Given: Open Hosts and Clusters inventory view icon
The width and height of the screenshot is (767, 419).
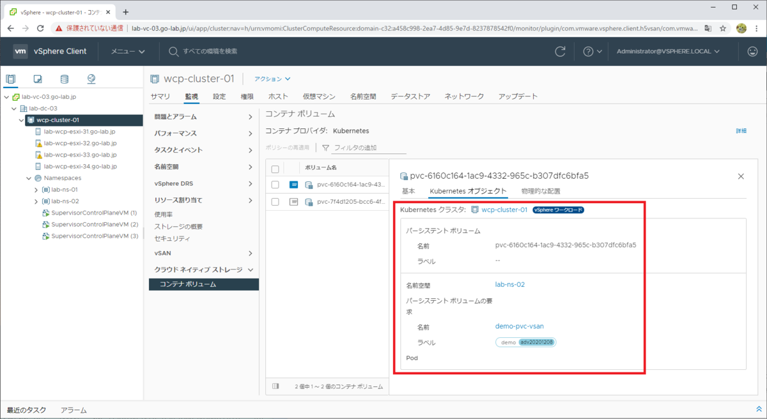Looking at the screenshot, I should click(x=11, y=79).
